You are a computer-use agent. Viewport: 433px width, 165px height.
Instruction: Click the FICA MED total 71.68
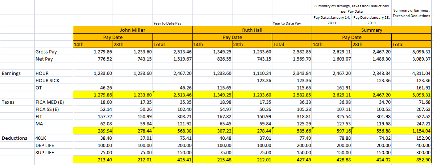tap(411, 102)
